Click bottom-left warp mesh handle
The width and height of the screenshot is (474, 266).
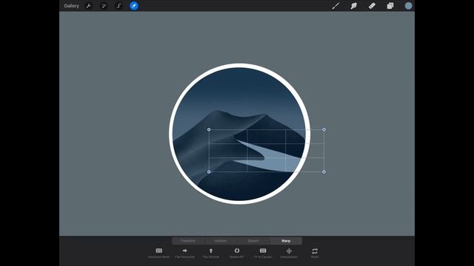pos(209,172)
